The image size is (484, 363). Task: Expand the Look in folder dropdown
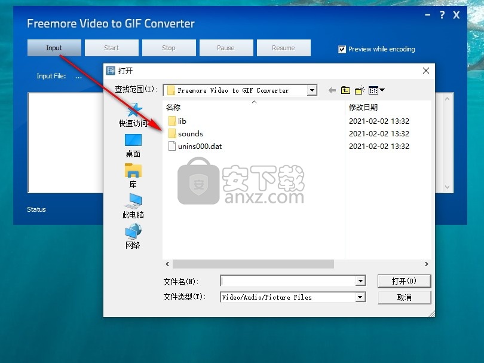coord(312,90)
